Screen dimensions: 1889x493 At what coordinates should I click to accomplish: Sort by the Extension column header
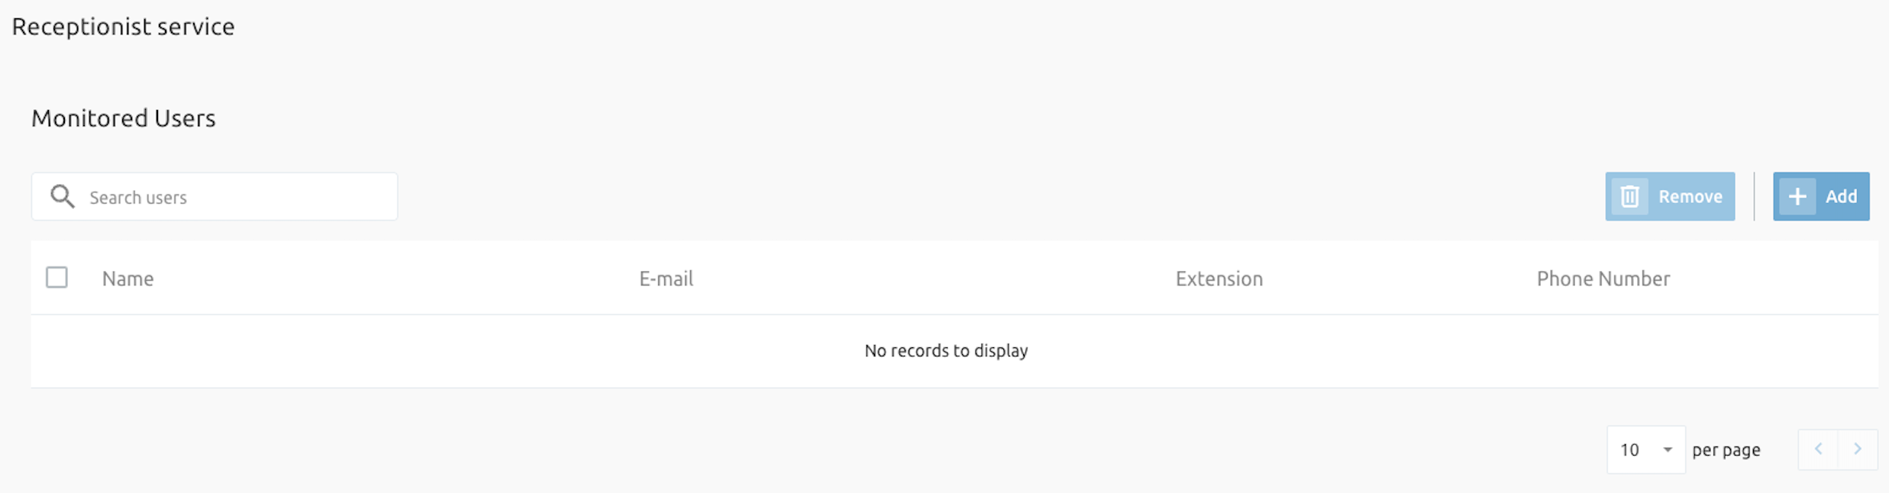1219,279
